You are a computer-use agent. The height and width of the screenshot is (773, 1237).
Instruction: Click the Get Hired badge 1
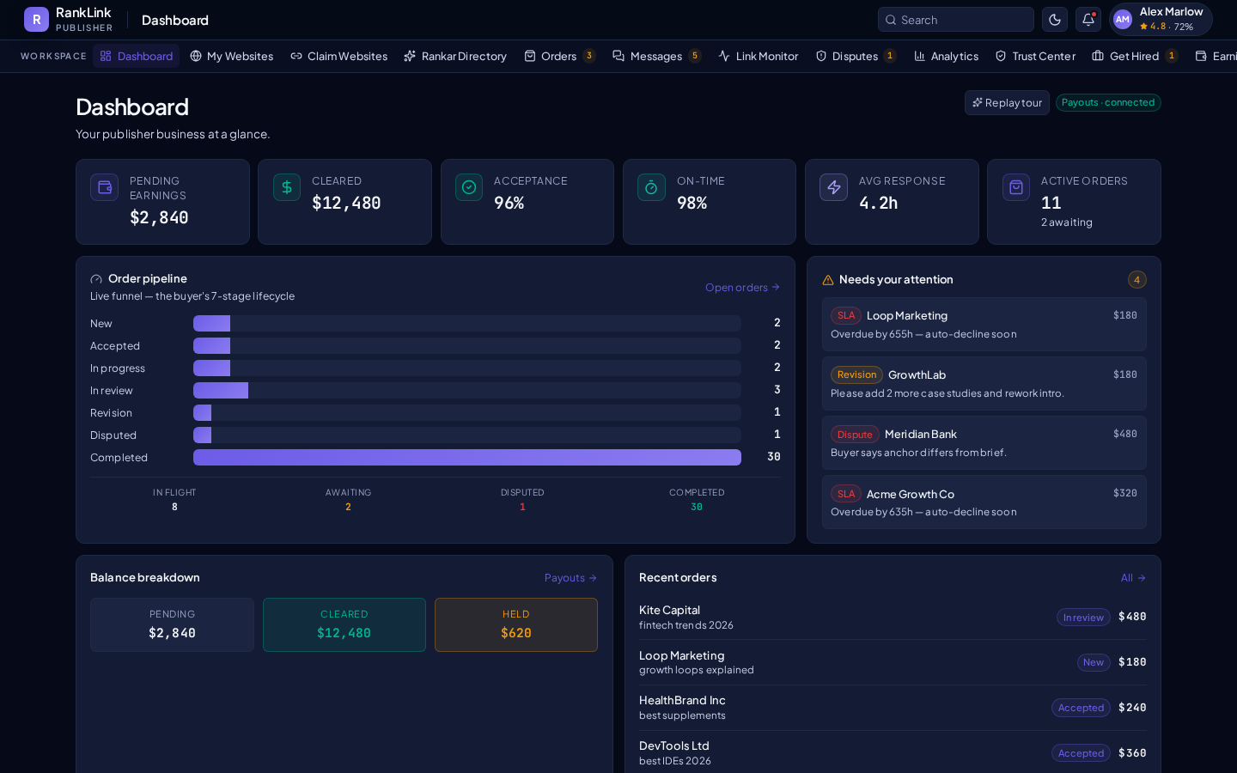click(x=1172, y=56)
